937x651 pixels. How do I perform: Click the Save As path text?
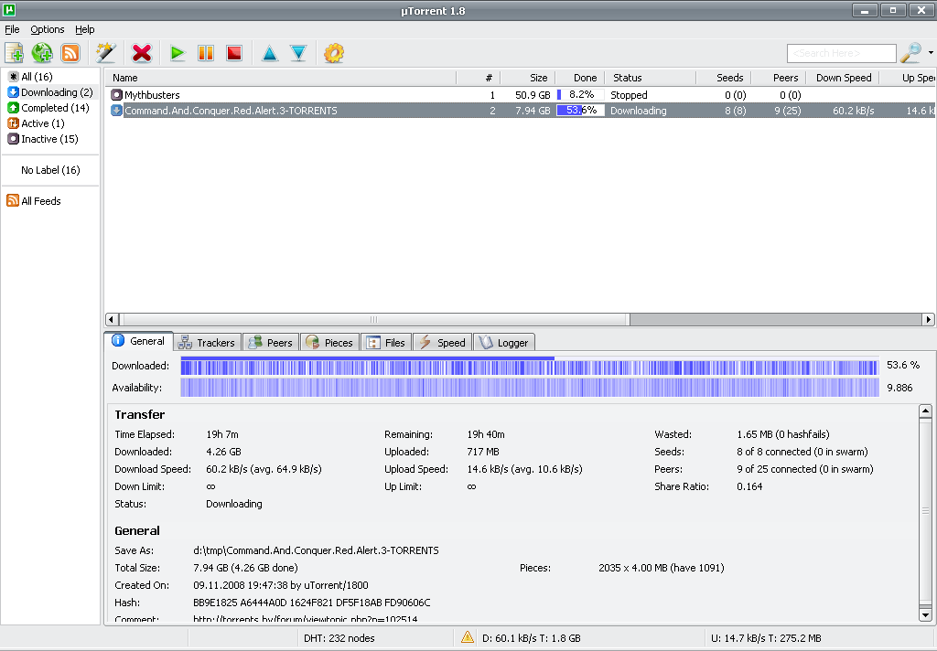pos(316,550)
